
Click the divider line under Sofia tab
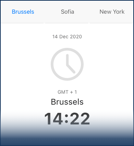66,23
